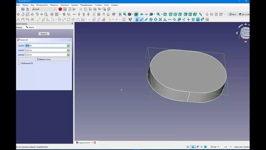266x150 pixels.
Task: Switch to bottom view cube icon
Action: [190, 15]
